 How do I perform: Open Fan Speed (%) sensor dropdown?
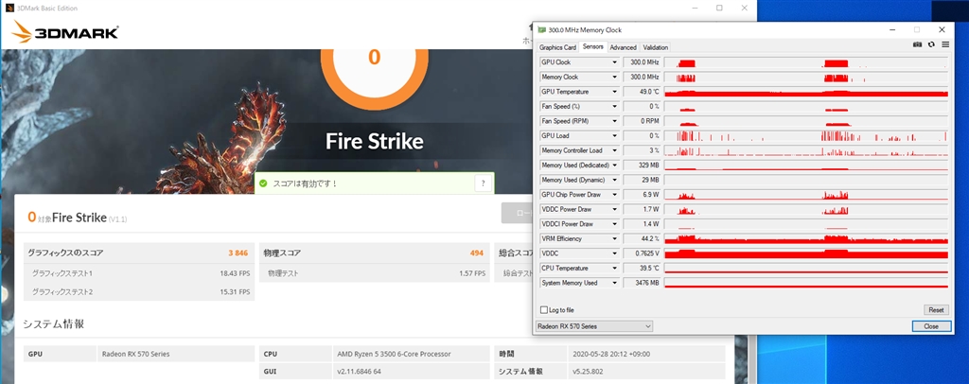[x=615, y=106]
